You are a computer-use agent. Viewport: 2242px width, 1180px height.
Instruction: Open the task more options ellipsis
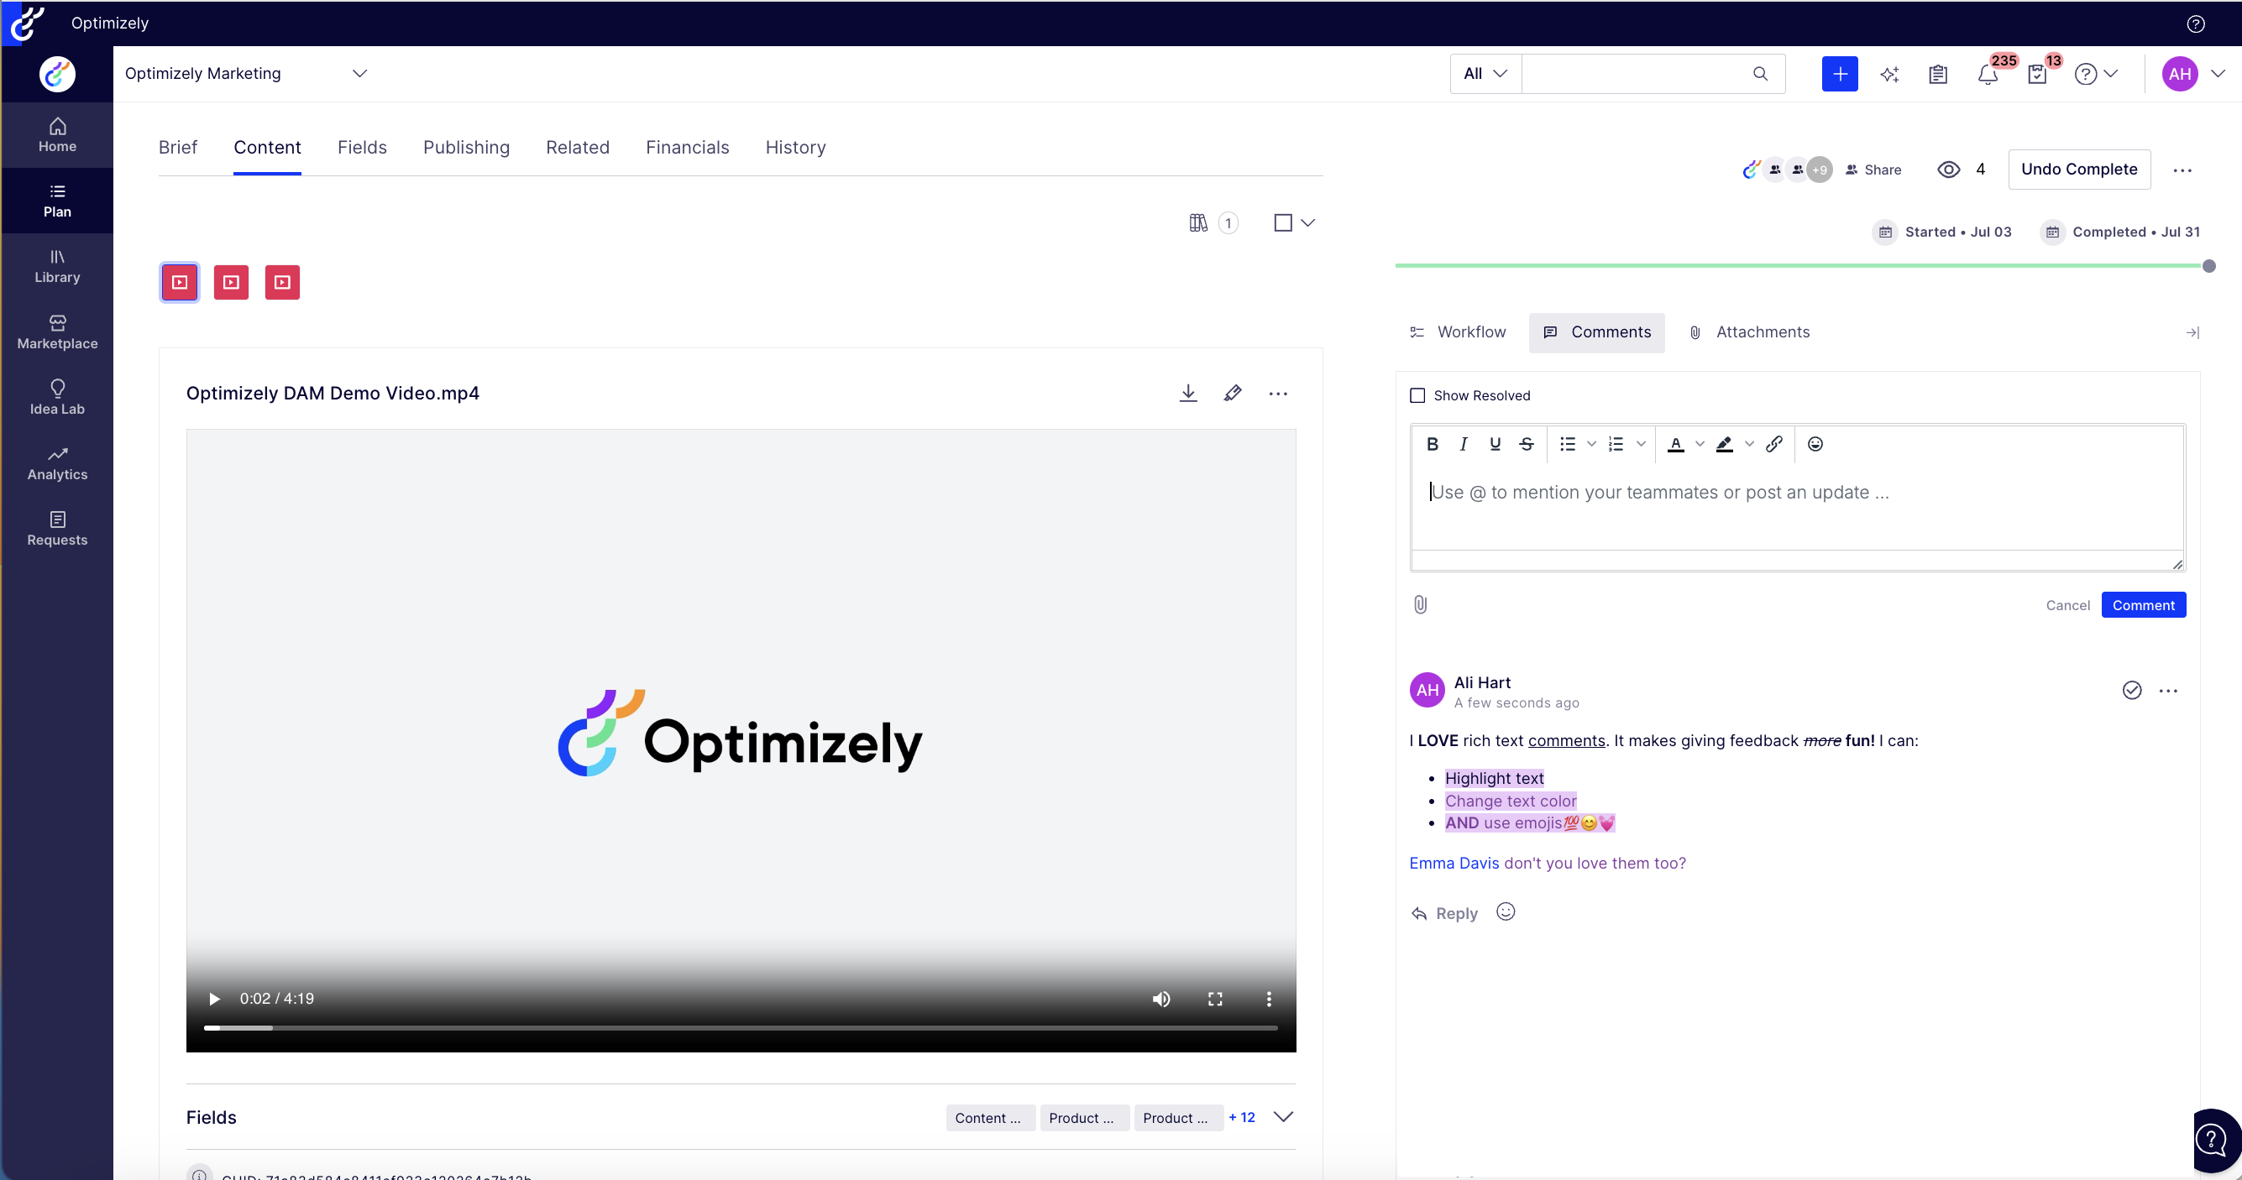(2181, 170)
